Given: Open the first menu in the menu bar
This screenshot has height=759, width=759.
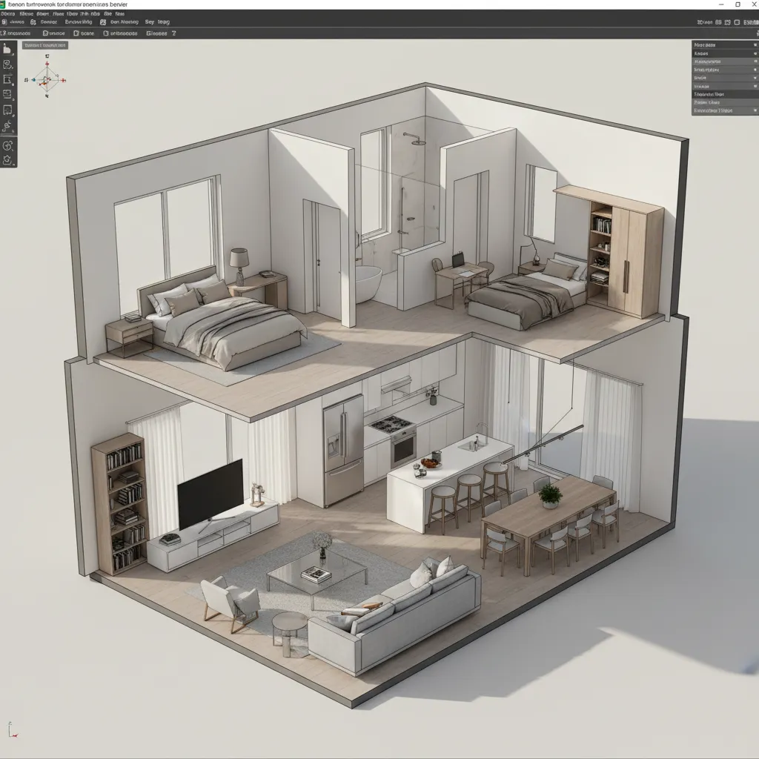Looking at the screenshot, I should 10,13.
